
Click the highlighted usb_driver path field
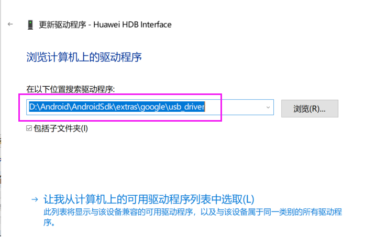150,108
